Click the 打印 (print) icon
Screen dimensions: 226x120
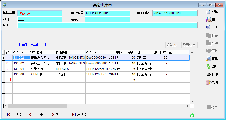pos(208,74)
